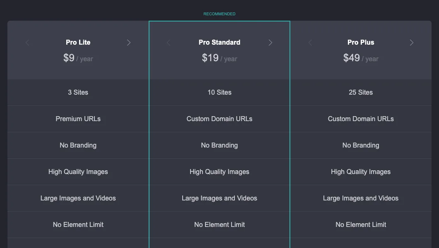439x248 pixels.
Task: Click the $49 / year price
Action: (x=361, y=58)
